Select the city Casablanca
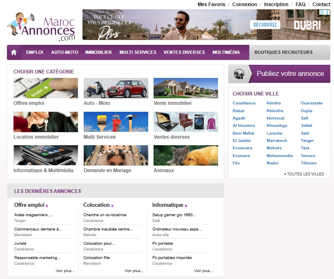The height and width of the screenshot is (279, 334). click(x=244, y=103)
